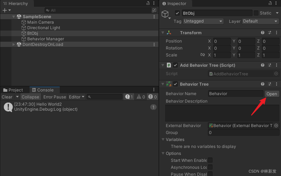Toggle the Scale proportions link icon
The width and height of the screenshot is (281, 176).
pyautogui.click(x=203, y=55)
